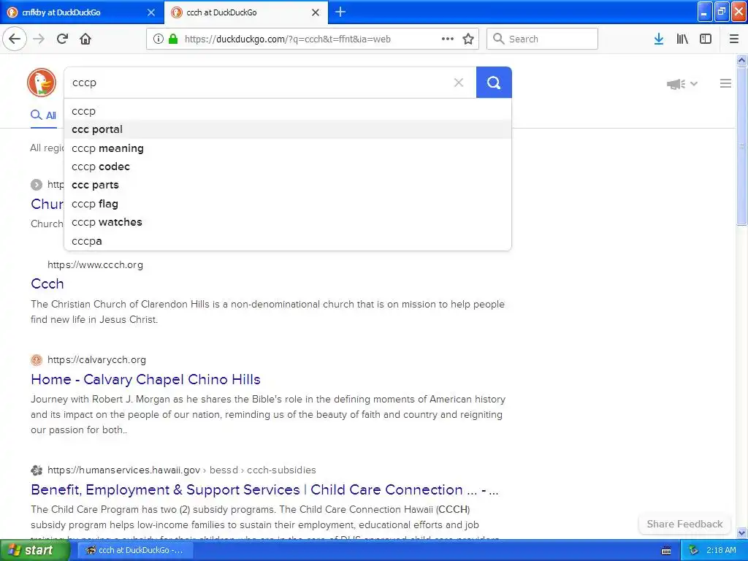Select the All results tab
748x561 pixels.
click(43, 115)
